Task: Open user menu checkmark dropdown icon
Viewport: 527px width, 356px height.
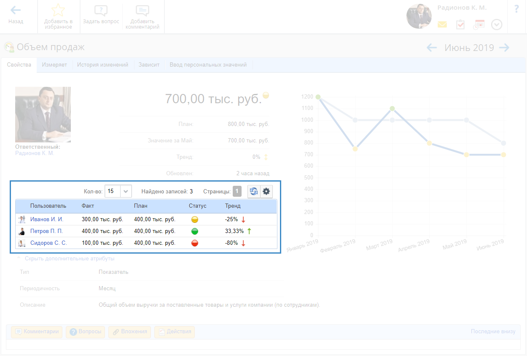Action: (x=497, y=25)
